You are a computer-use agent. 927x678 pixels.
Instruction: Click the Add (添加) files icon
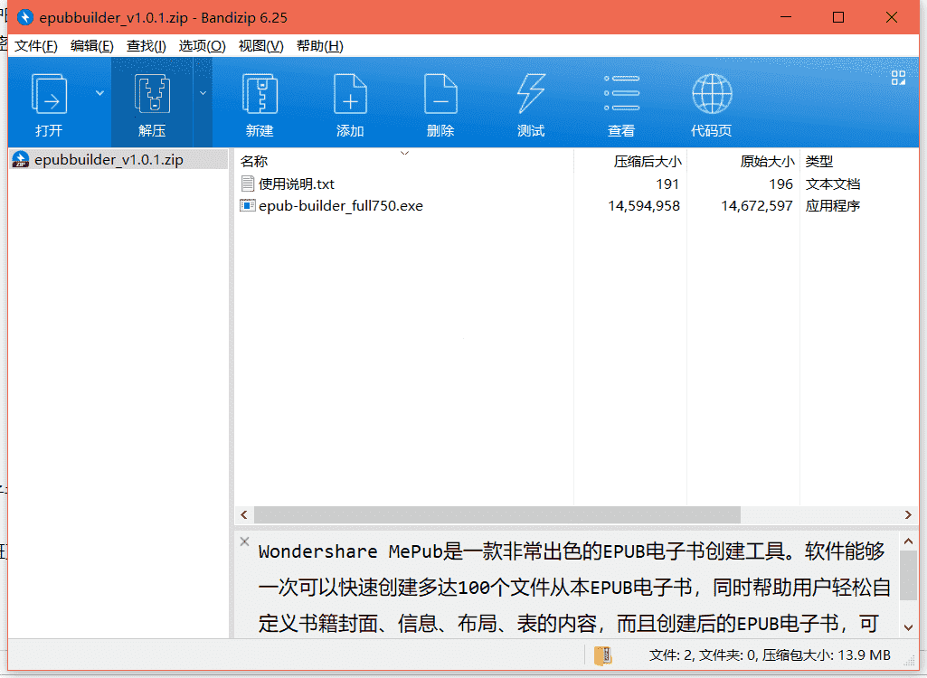(350, 94)
